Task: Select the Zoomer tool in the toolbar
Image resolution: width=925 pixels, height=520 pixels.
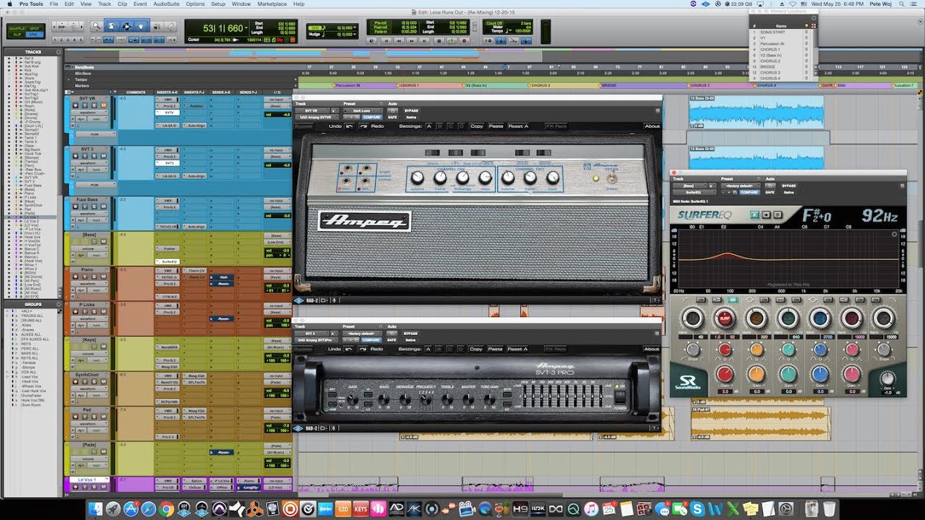Action: pos(97,26)
